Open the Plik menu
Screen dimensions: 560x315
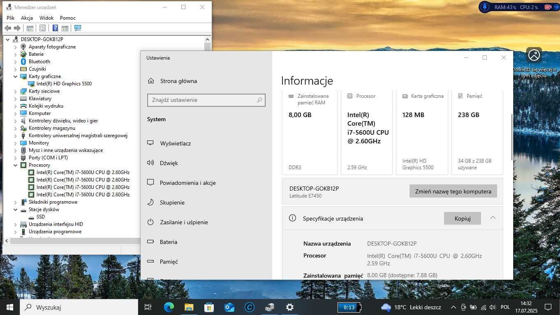pos(10,18)
